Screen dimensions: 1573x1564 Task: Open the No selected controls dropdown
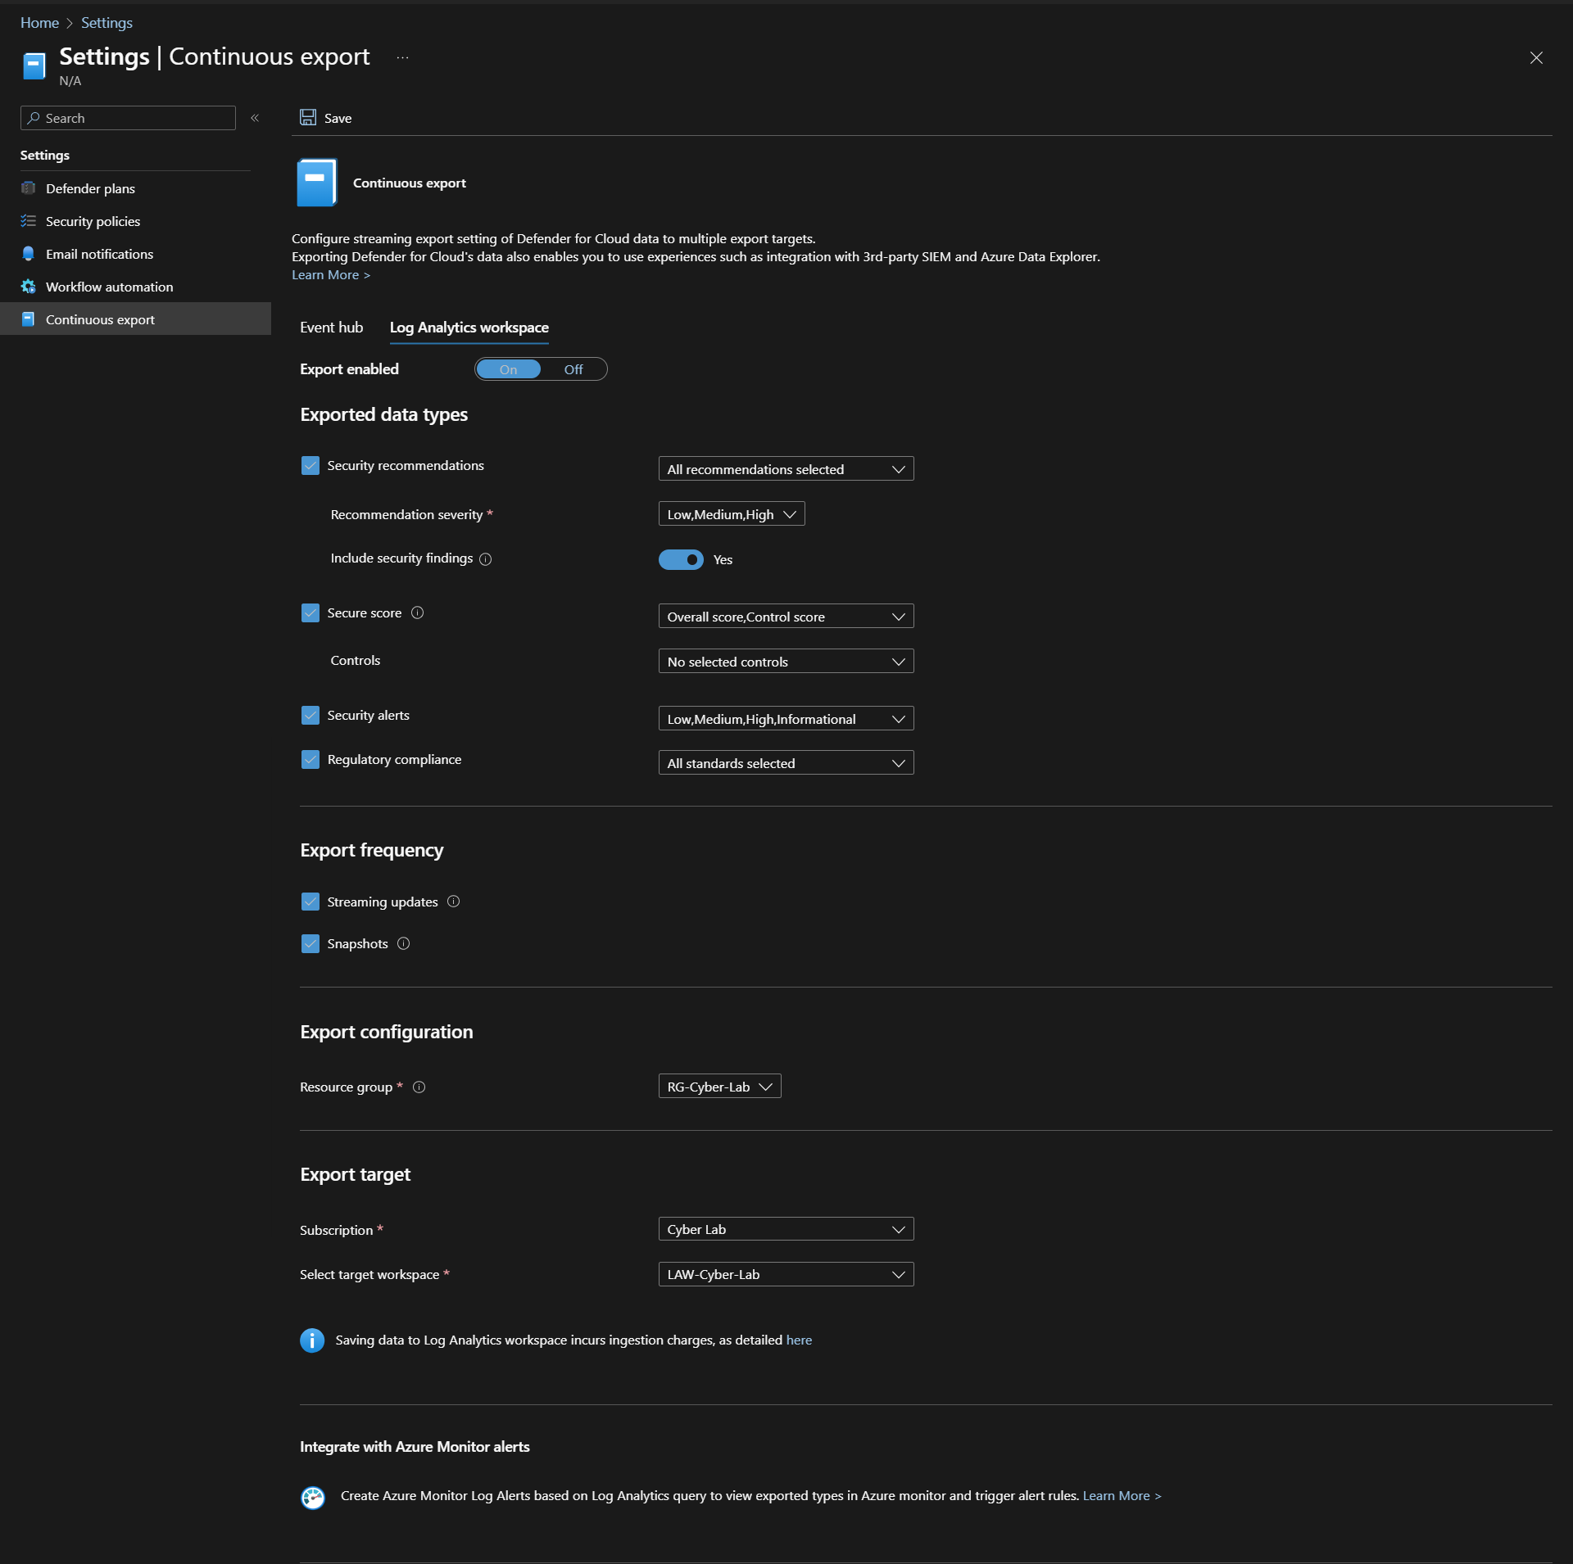(786, 662)
